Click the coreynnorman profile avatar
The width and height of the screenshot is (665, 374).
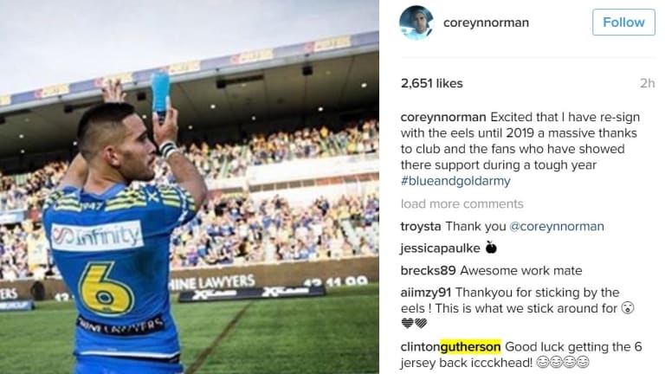pos(416,23)
